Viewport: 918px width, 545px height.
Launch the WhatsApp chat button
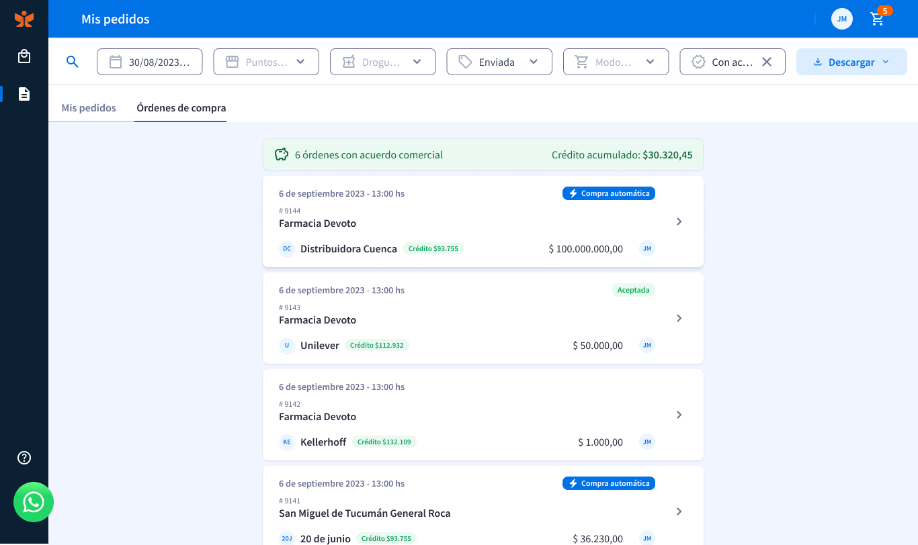pos(34,502)
